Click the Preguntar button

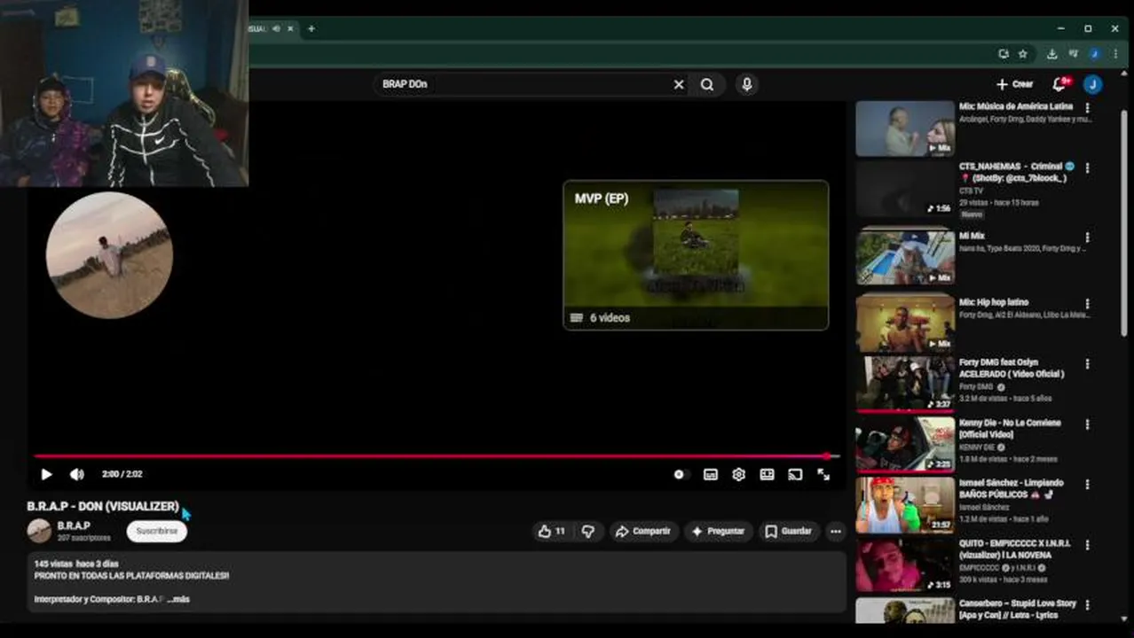(718, 531)
